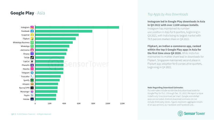This screenshot has width=214, height=120.
Task: Click the Flipkart app icon
Action: click(x=32, y=39)
